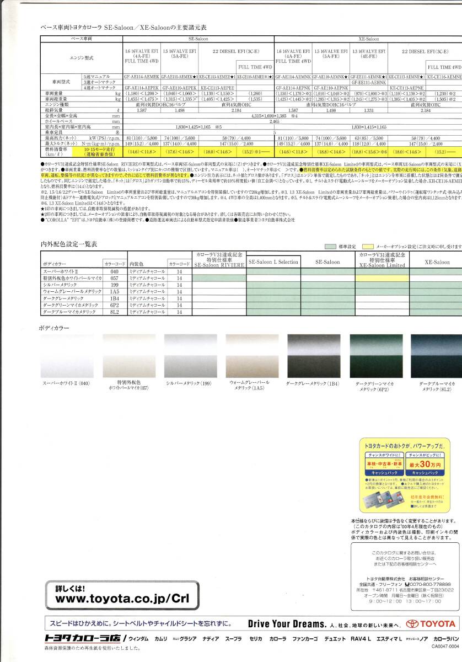462x662 pixels.
Task: Click the ダークグリーンマイカメタリック (6P2) color swatch
Action: coord(375,356)
